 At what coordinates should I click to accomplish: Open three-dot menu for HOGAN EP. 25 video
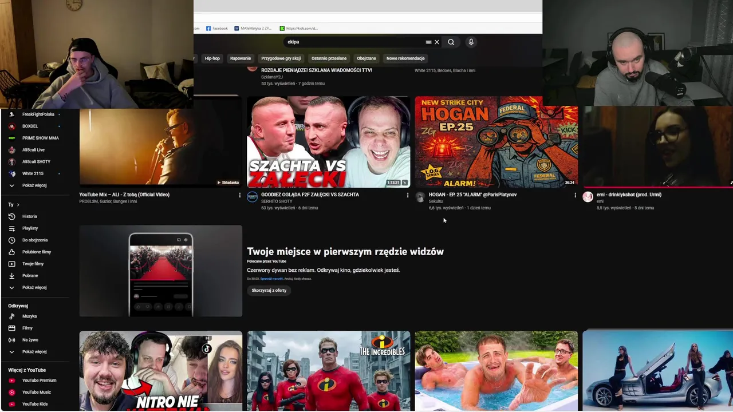tap(575, 195)
